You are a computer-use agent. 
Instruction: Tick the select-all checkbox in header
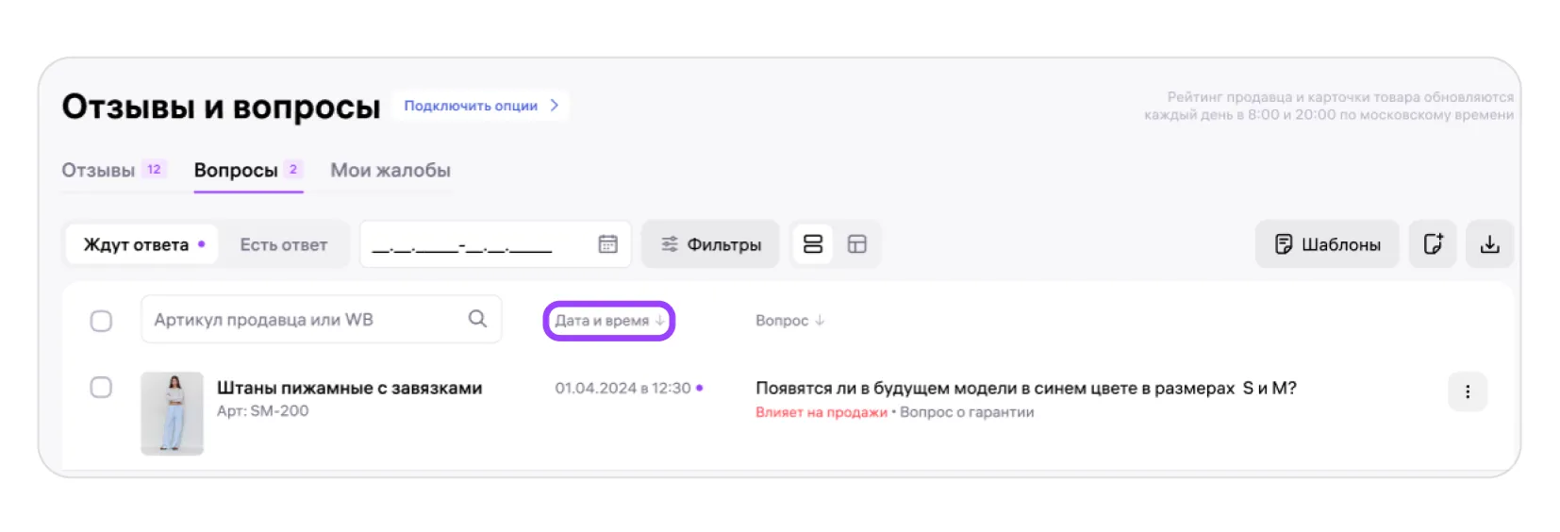[101, 321]
